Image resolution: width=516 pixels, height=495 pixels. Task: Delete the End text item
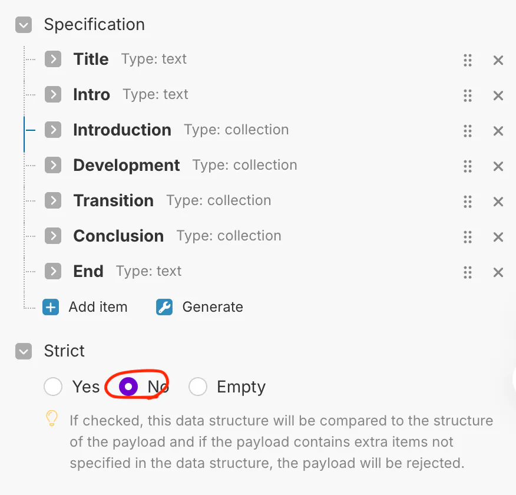[498, 272]
